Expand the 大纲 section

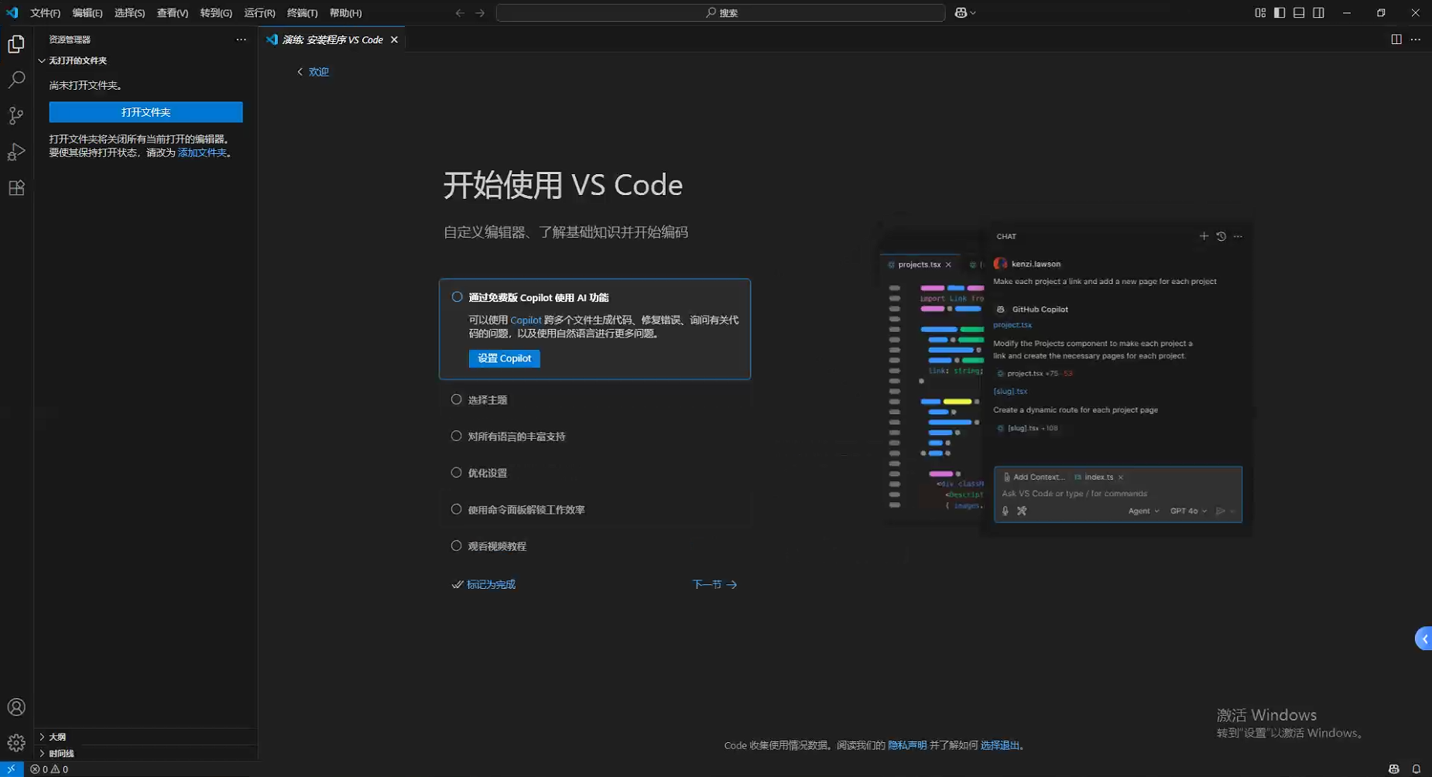tap(57, 736)
